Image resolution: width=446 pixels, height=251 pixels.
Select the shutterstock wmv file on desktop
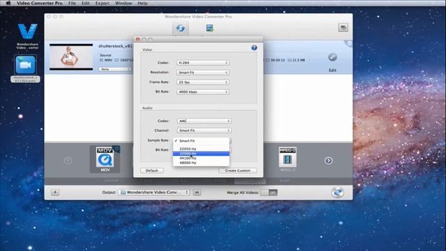[x=25, y=69]
